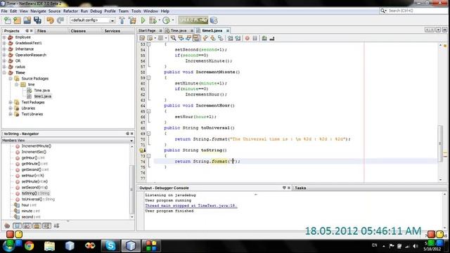Click the Undo arrow icon
The height and width of the screenshot is (253, 450).
(x=50, y=20)
